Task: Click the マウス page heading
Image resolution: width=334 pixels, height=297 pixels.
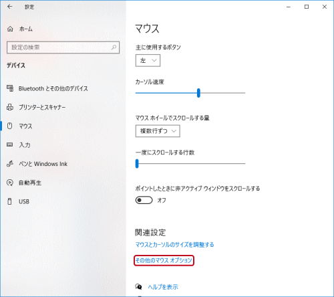Action: [147, 29]
